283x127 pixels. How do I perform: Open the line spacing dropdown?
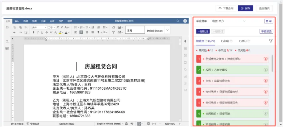click(105, 27)
